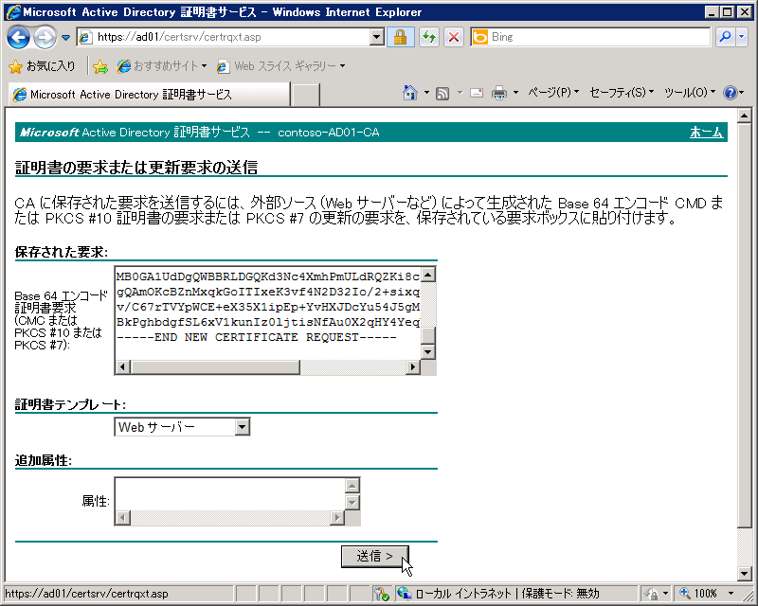The width and height of the screenshot is (758, 606).
Task: Expand the Home icon dropdown arrow
Action: 426,92
